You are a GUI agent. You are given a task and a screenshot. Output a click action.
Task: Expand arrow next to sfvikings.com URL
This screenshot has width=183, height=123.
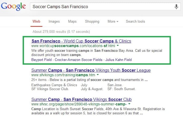click(98, 75)
